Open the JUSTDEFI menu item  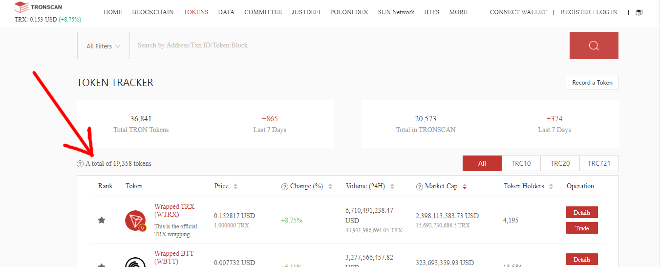click(306, 12)
